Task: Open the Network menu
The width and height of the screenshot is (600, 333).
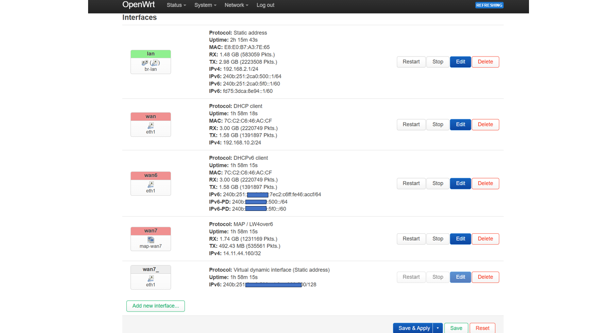Action: point(236,5)
